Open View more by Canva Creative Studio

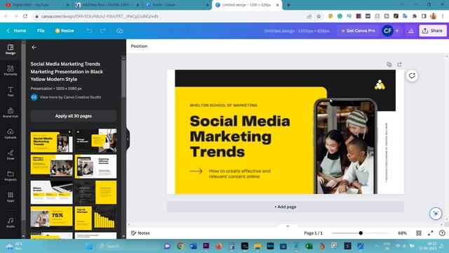(70, 97)
